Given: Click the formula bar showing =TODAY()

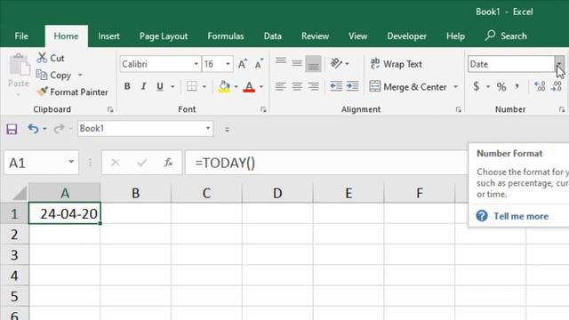Looking at the screenshot, I should (326, 163).
